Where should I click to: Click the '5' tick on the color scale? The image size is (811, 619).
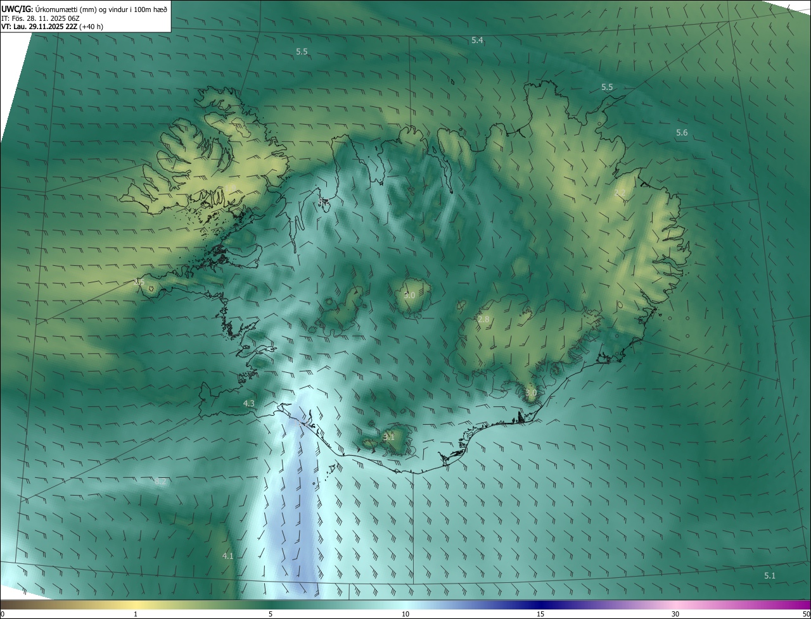pos(271,614)
